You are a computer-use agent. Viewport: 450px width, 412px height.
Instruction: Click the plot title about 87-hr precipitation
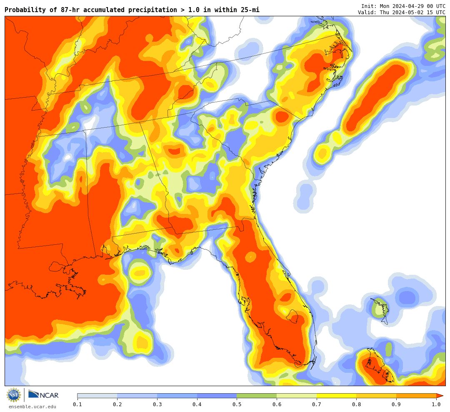(x=132, y=10)
